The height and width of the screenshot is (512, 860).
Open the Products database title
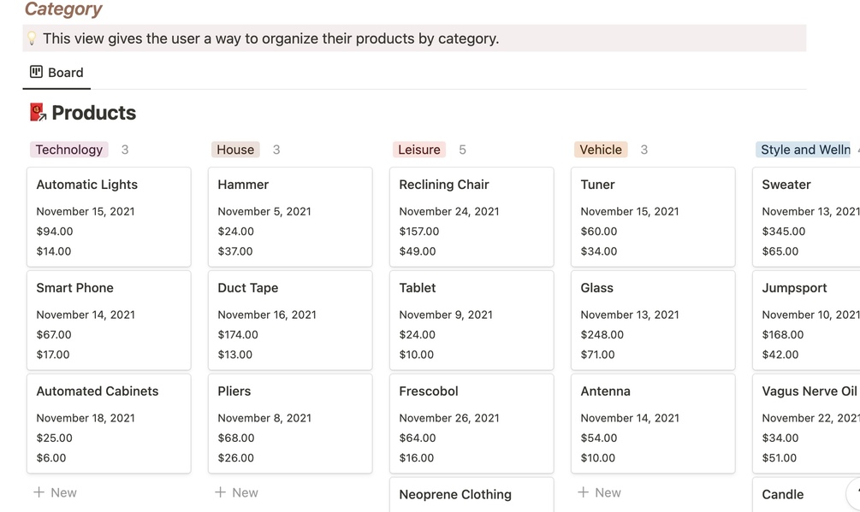[x=93, y=113]
